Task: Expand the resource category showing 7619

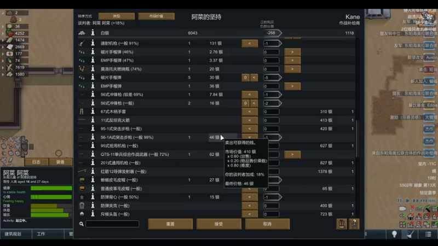Action: (3, 67)
